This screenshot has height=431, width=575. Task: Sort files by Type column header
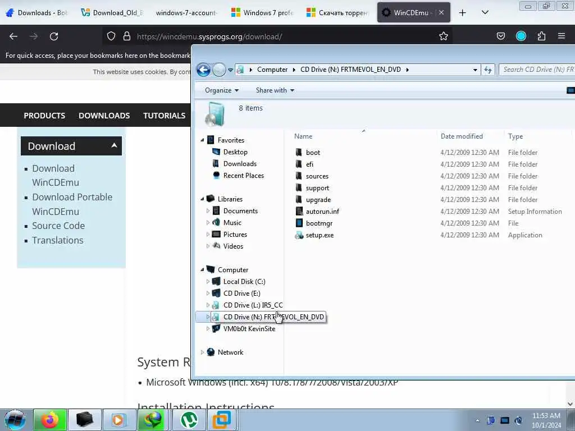[515, 136]
